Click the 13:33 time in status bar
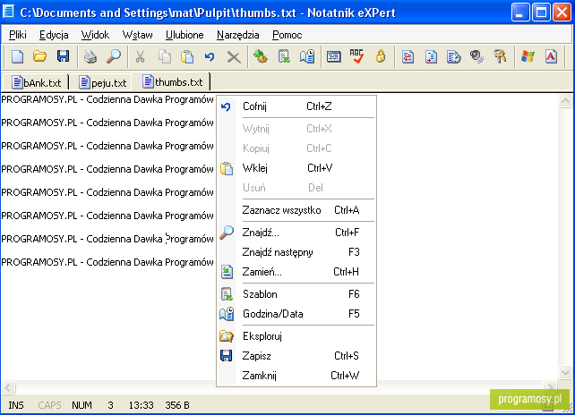575x415 pixels. pyautogui.click(x=142, y=405)
